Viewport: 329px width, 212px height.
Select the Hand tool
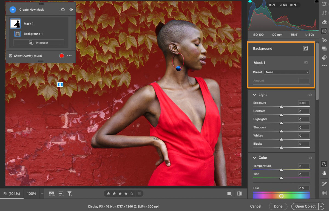(x=324, y=173)
